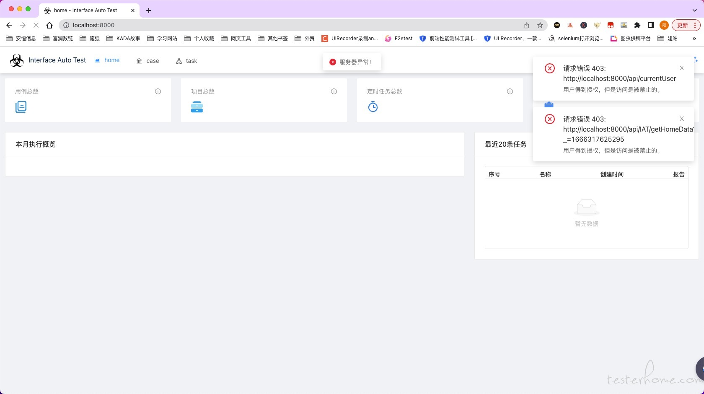Stop loading the page

(x=36, y=25)
